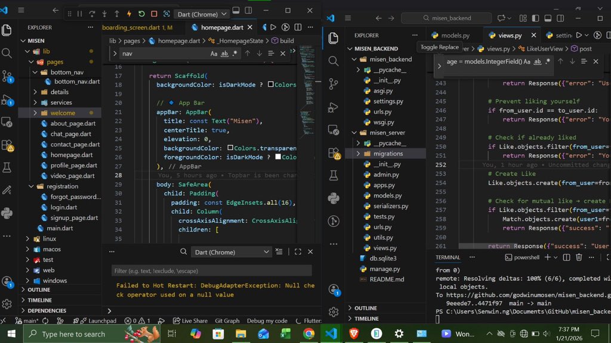611x343 pixels.
Task: Clear the debug console output
Action: [279, 252]
